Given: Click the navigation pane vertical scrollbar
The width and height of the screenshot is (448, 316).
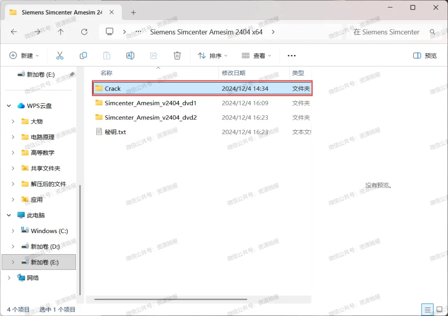Looking at the screenshot, I should [80, 240].
